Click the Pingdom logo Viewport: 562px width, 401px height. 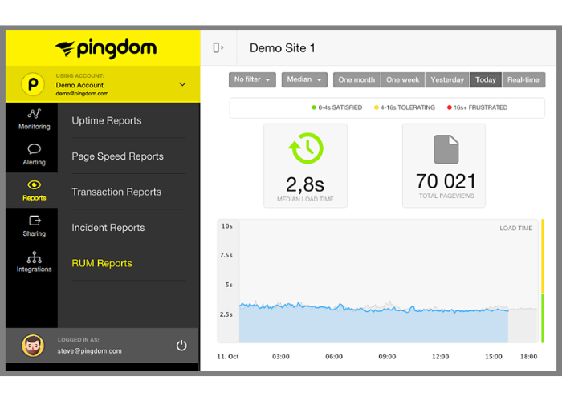click(x=106, y=48)
